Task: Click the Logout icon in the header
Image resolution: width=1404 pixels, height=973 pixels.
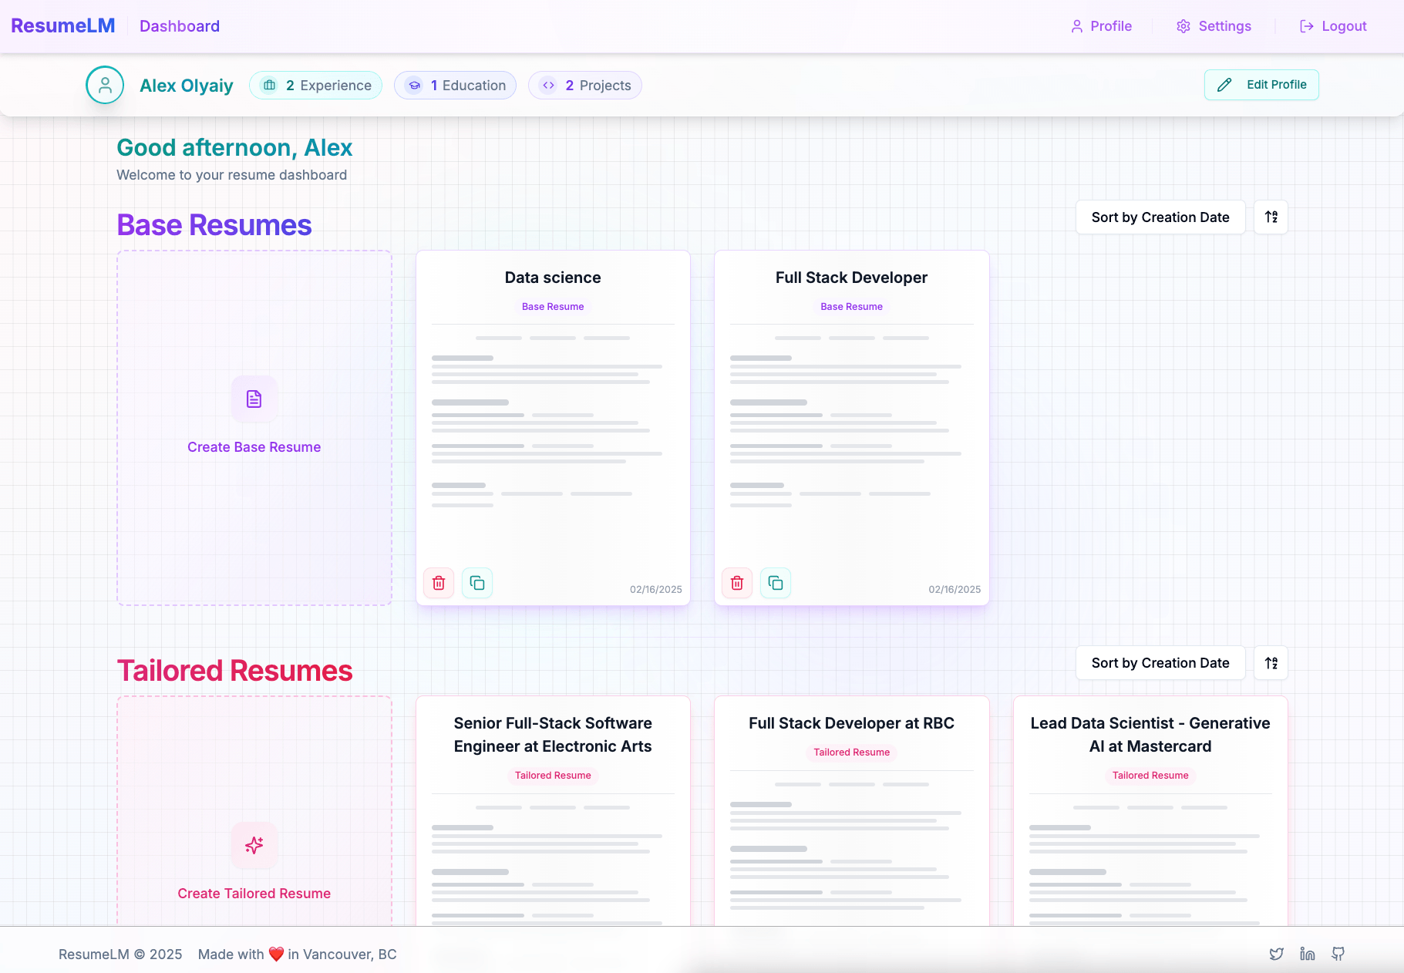Action: [x=1307, y=25]
